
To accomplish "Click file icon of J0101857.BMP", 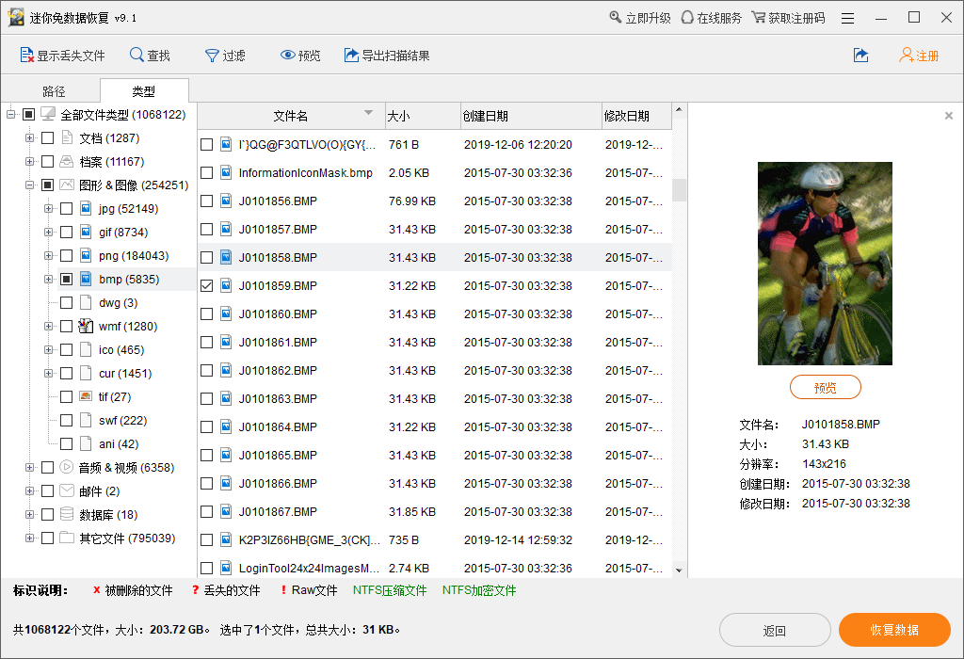I will (x=226, y=230).
